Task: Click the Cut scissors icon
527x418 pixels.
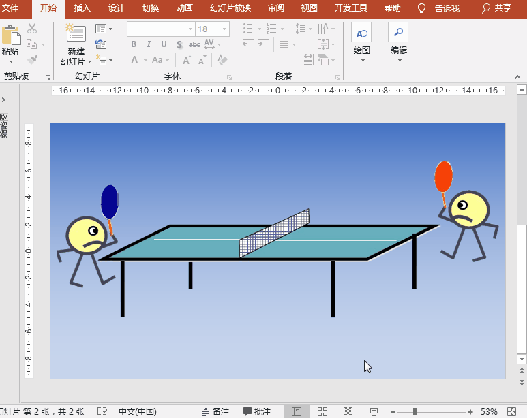Action: coord(32,29)
